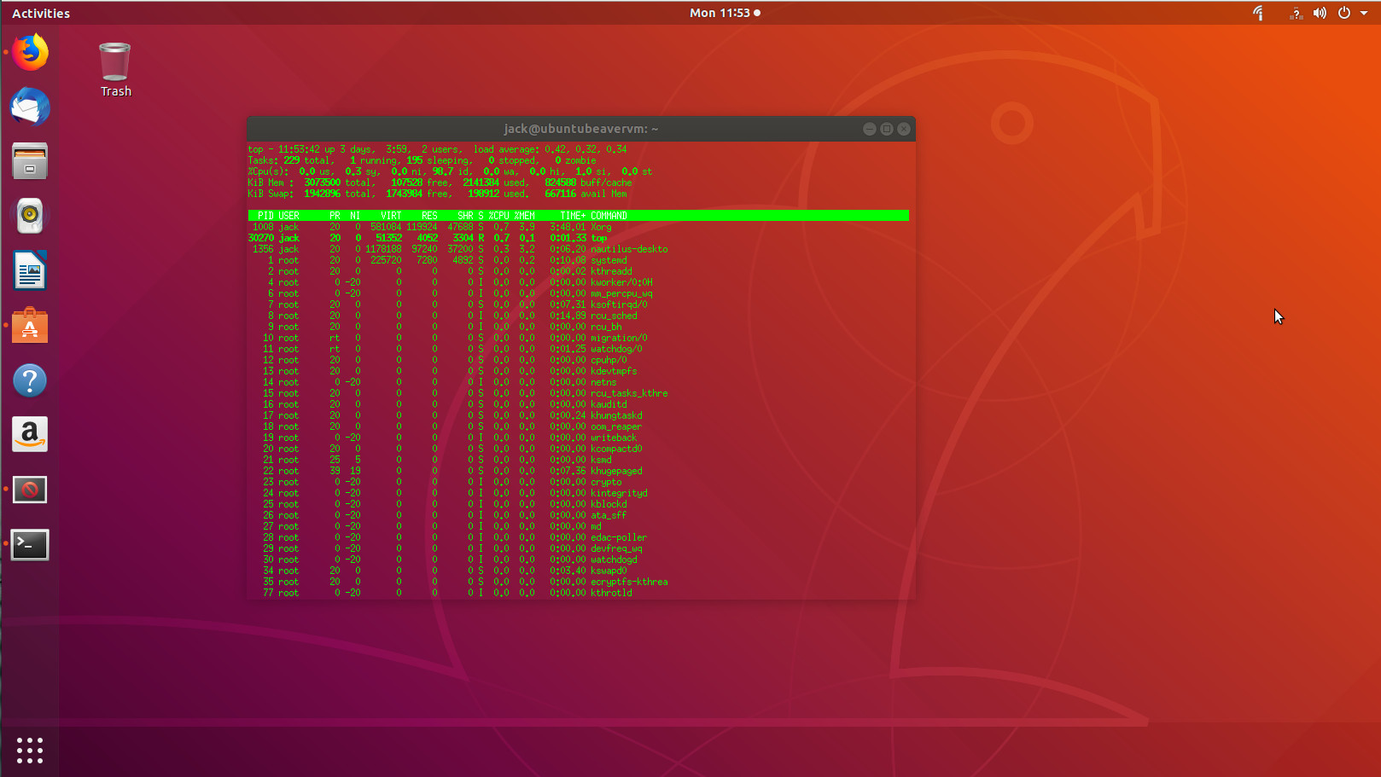Open the Trash desktop icon

[x=115, y=70]
